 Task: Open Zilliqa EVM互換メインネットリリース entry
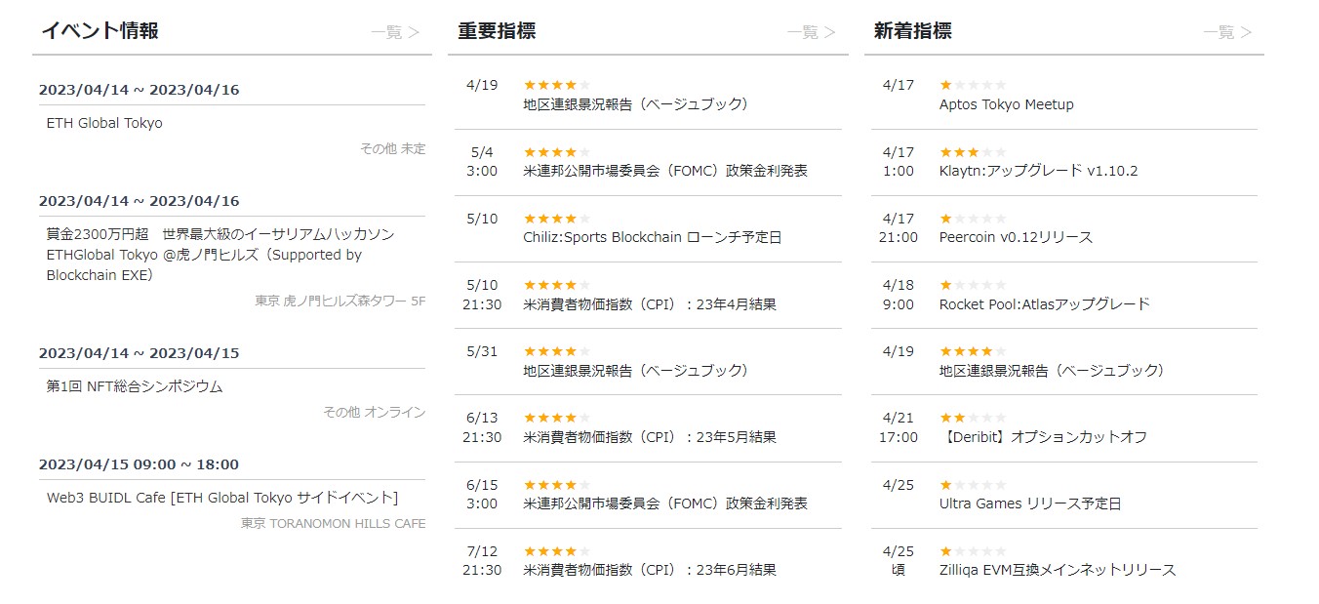(1058, 570)
